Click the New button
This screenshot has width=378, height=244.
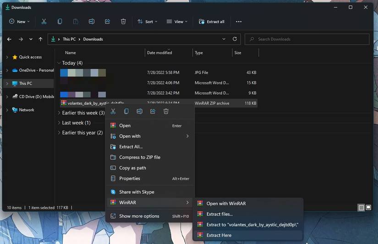pos(19,22)
